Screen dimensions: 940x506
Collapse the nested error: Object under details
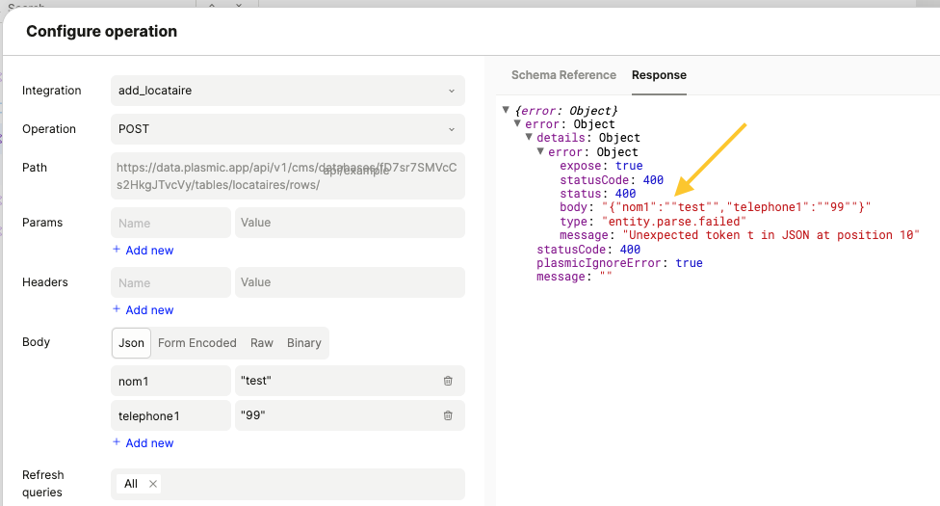541,152
